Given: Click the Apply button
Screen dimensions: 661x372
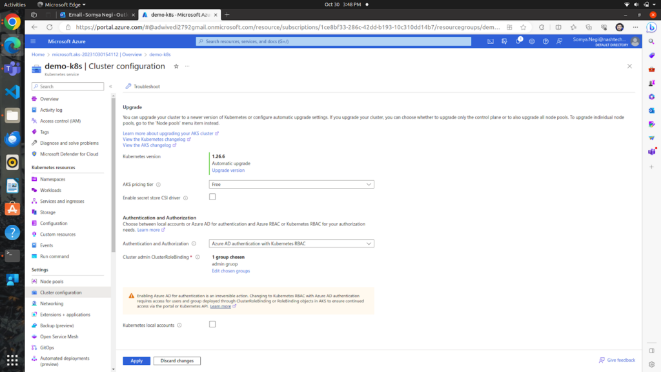Looking at the screenshot, I should coord(136,361).
